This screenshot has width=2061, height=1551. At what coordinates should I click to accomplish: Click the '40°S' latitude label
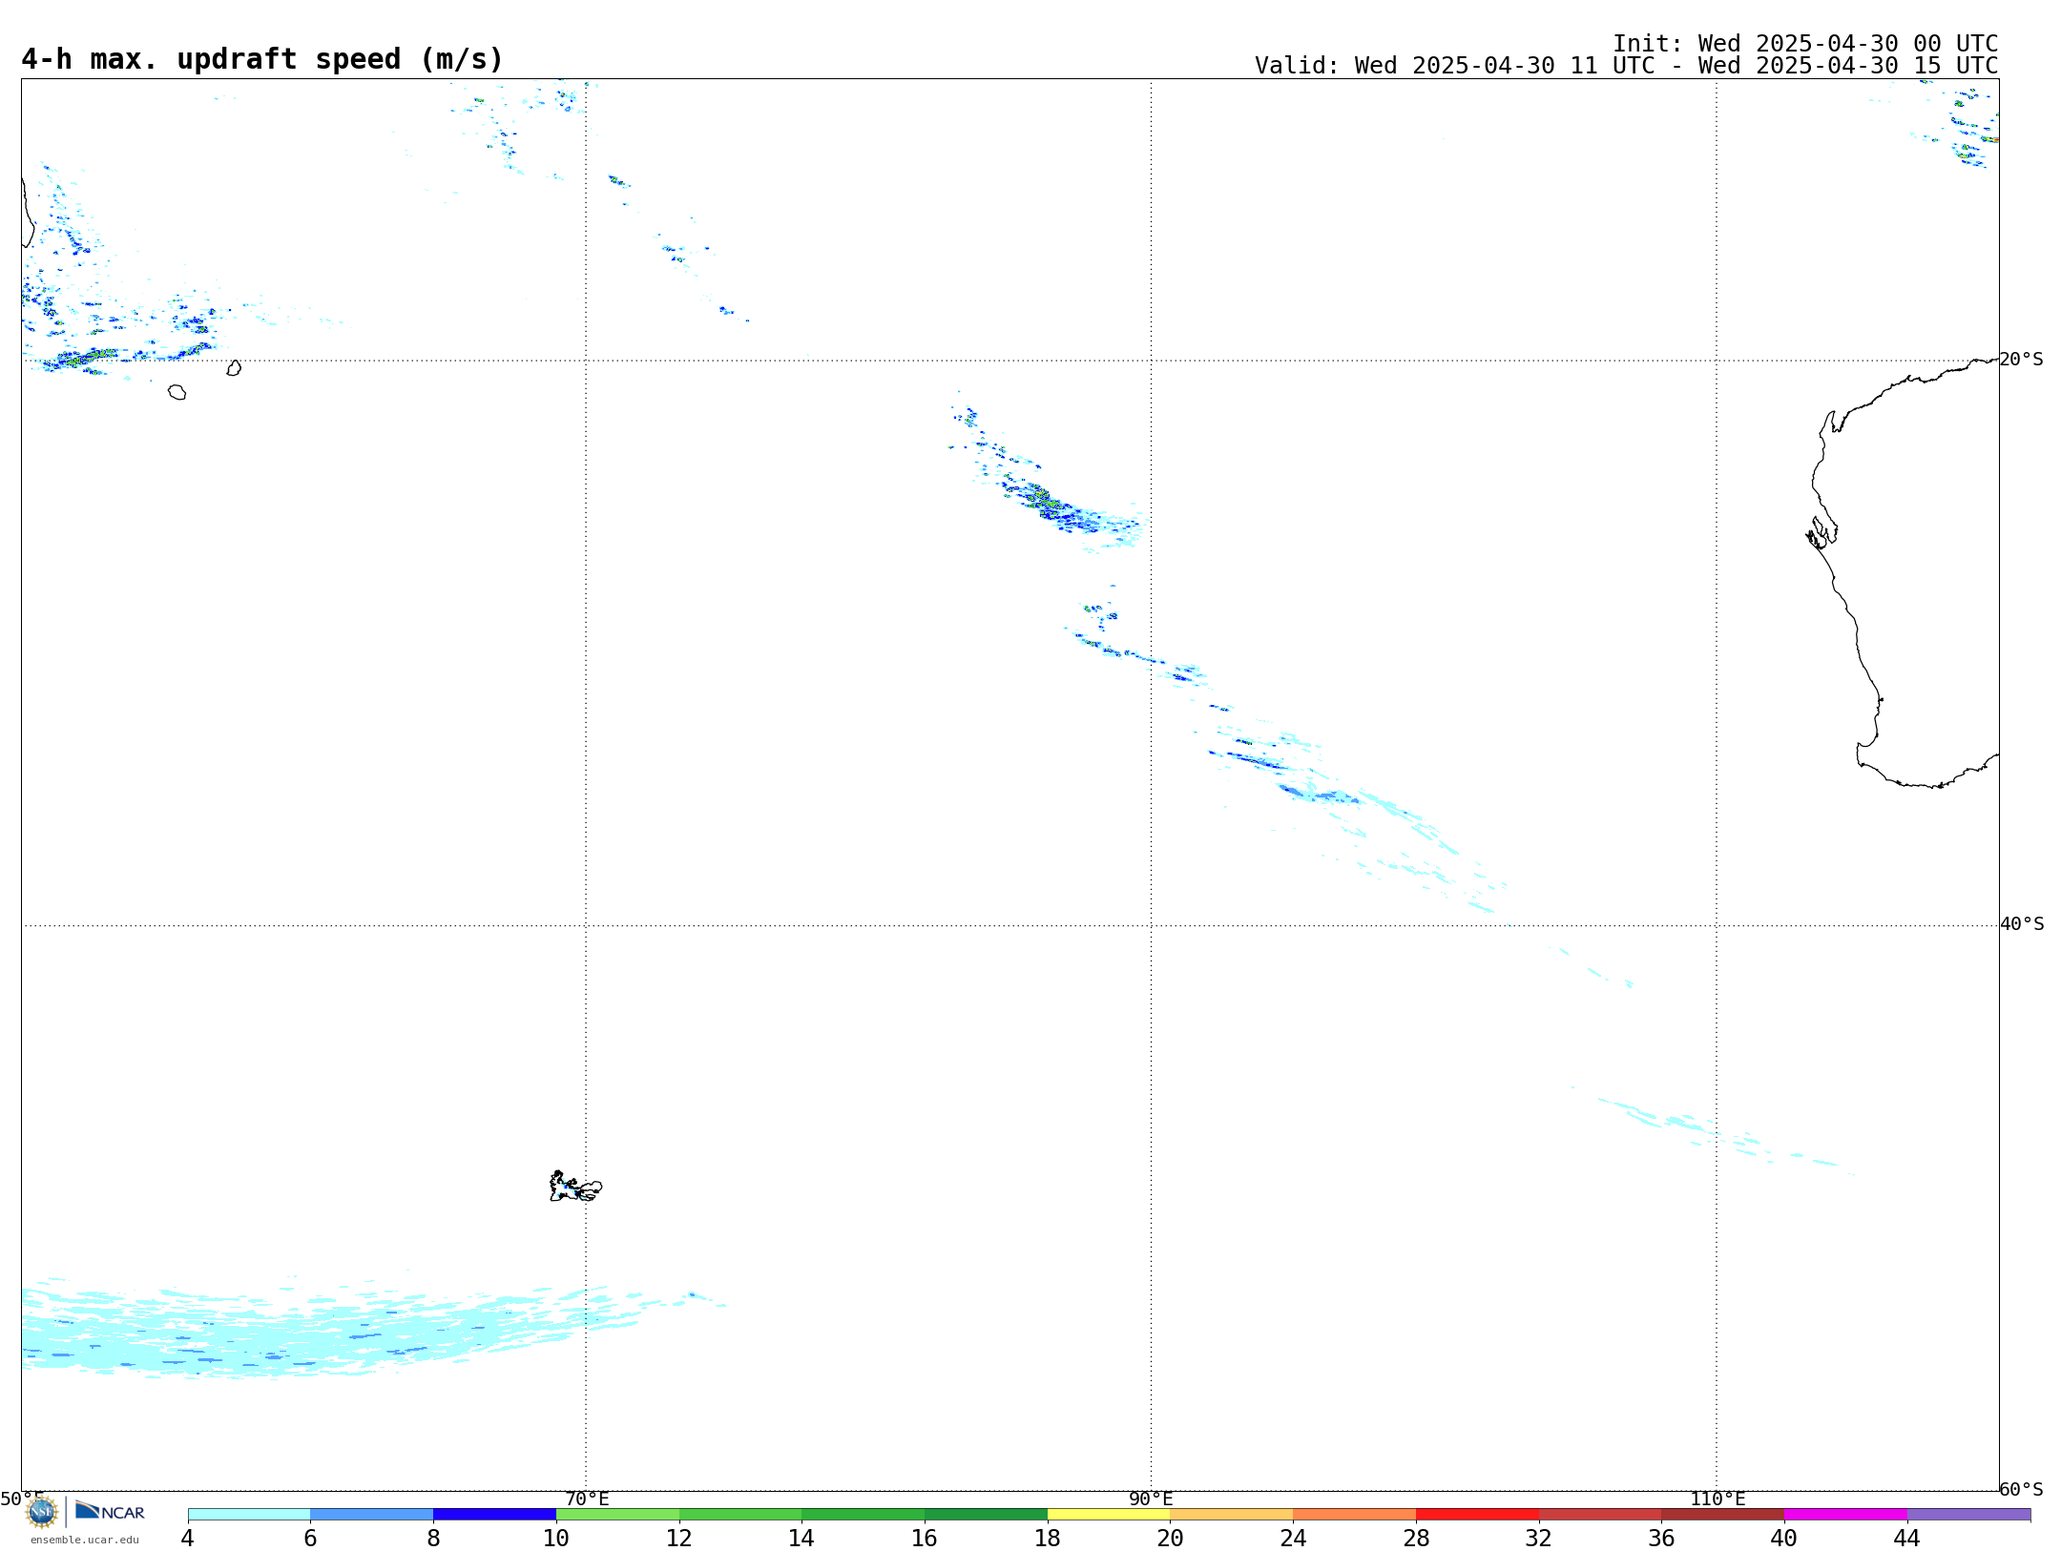point(2022,924)
